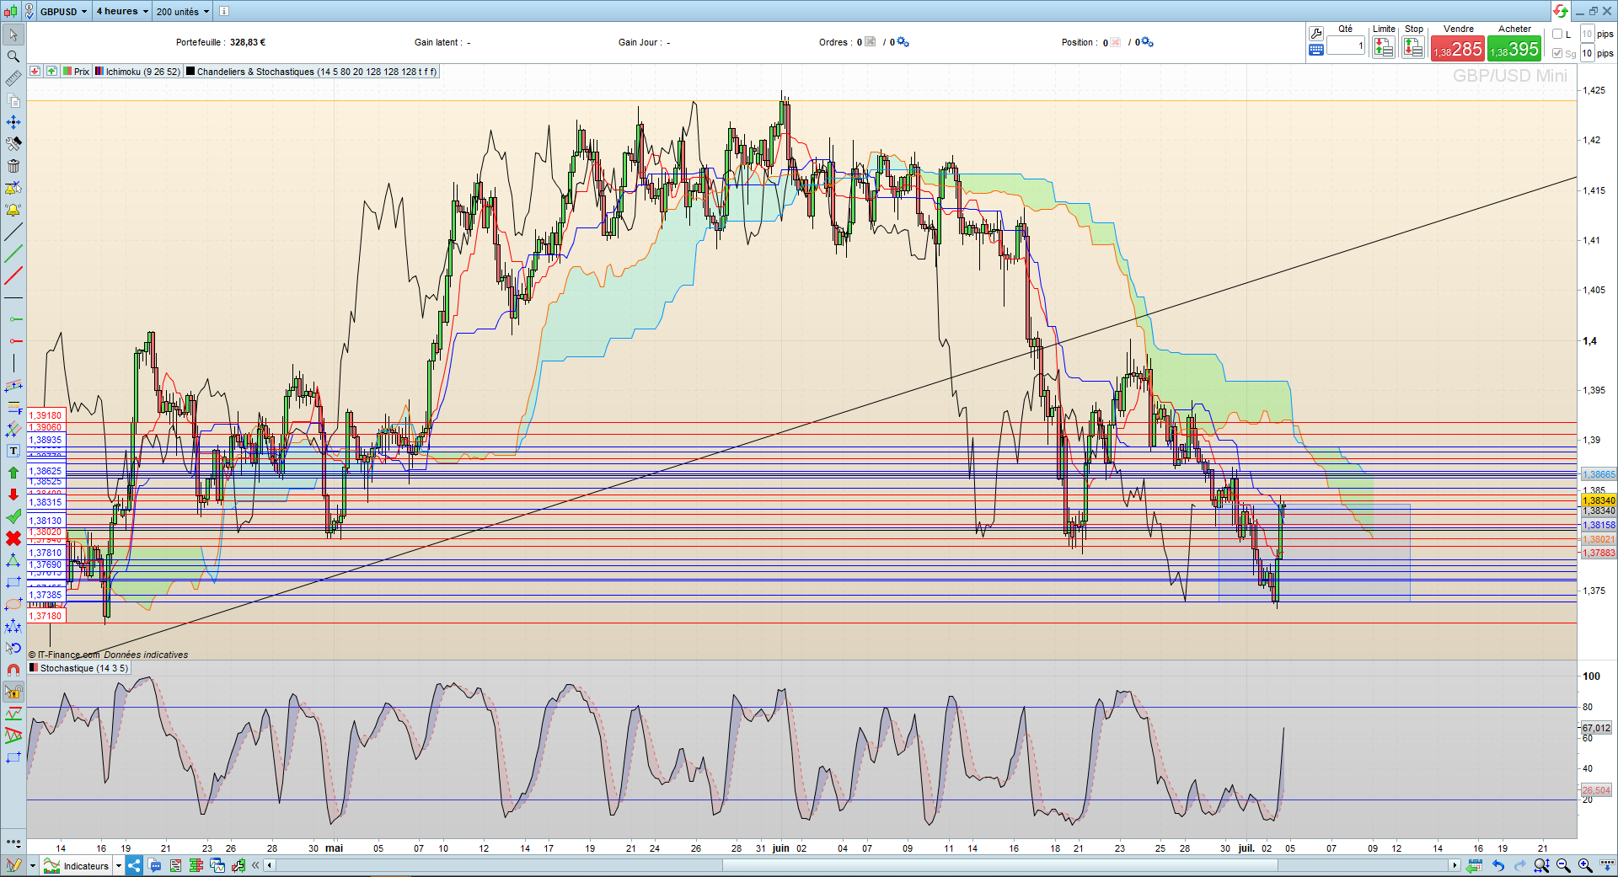This screenshot has height=877, width=1618.
Task: Place a red down arrow marker
Action: click(13, 495)
